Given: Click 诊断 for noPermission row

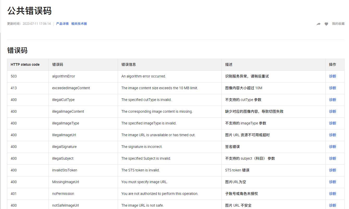Looking at the screenshot, I should pyautogui.click(x=333, y=194).
